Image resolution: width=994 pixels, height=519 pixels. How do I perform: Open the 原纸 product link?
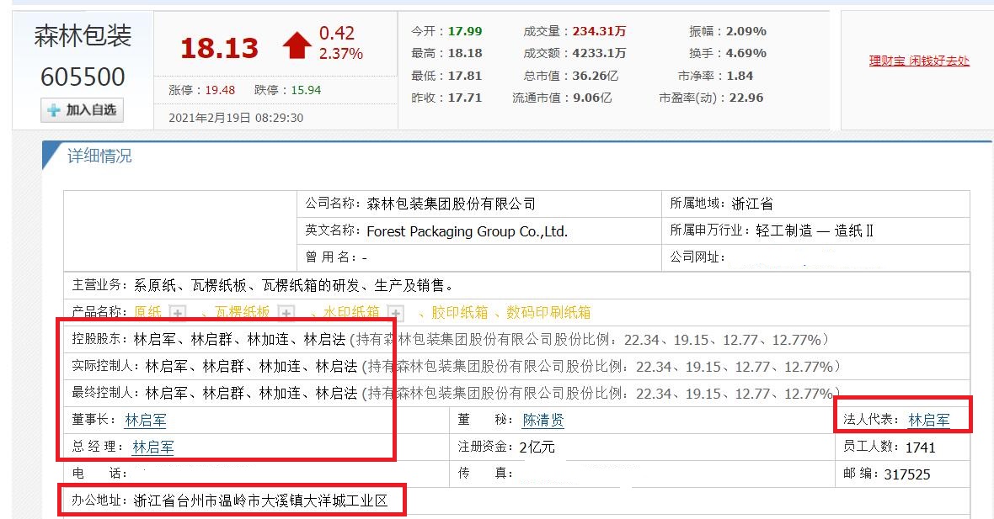pyautogui.click(x=147, y=312)
